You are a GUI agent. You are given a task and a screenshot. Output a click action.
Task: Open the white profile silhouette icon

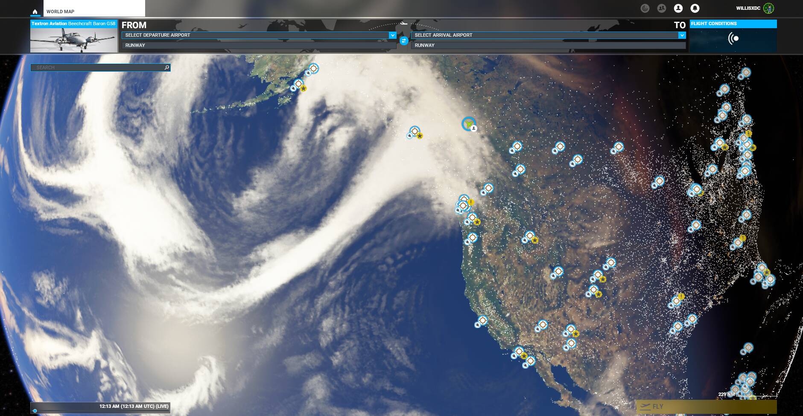tap(678, 8)
